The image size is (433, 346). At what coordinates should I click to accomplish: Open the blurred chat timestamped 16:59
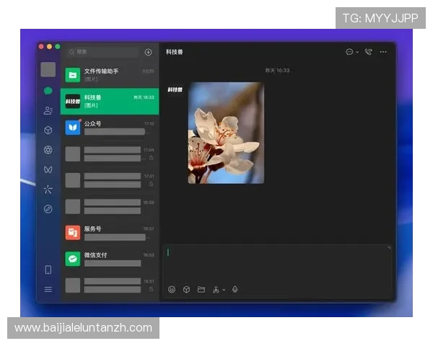(x=110, y=206)
